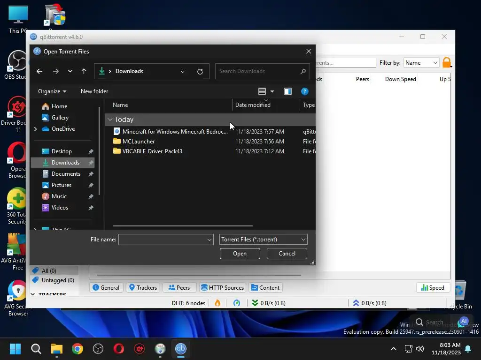The image size is (481, 360).
Task: Click the download speed status indicator
Action: click(x=268, y=303)
